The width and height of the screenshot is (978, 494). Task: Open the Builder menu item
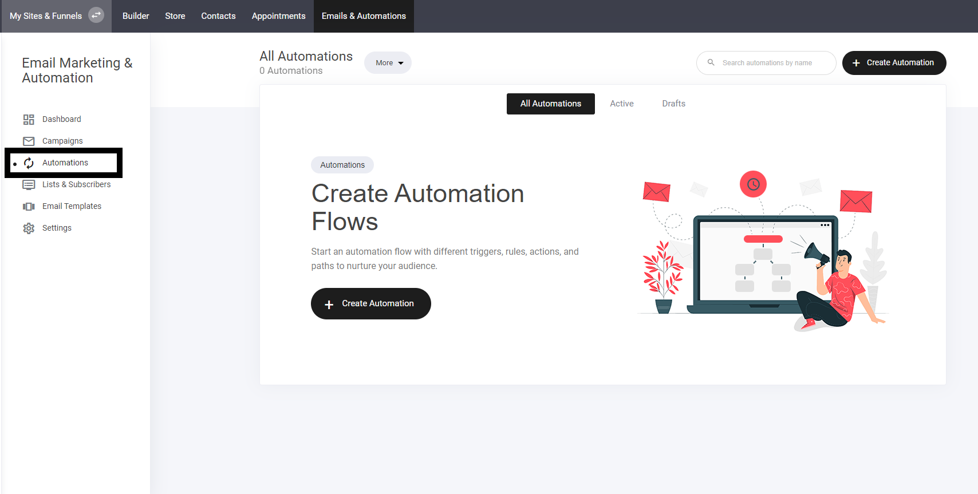point(136,16)
